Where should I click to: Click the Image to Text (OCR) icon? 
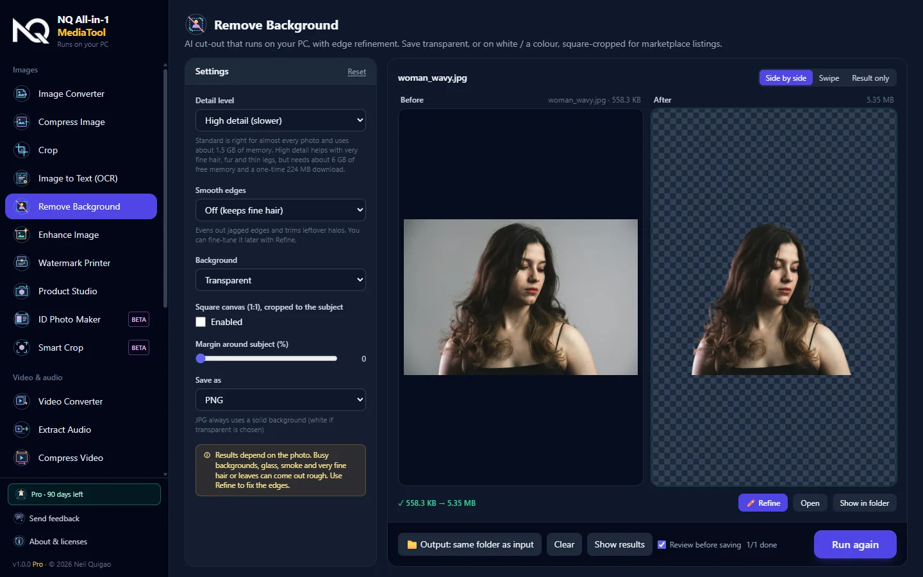[22, 178]
